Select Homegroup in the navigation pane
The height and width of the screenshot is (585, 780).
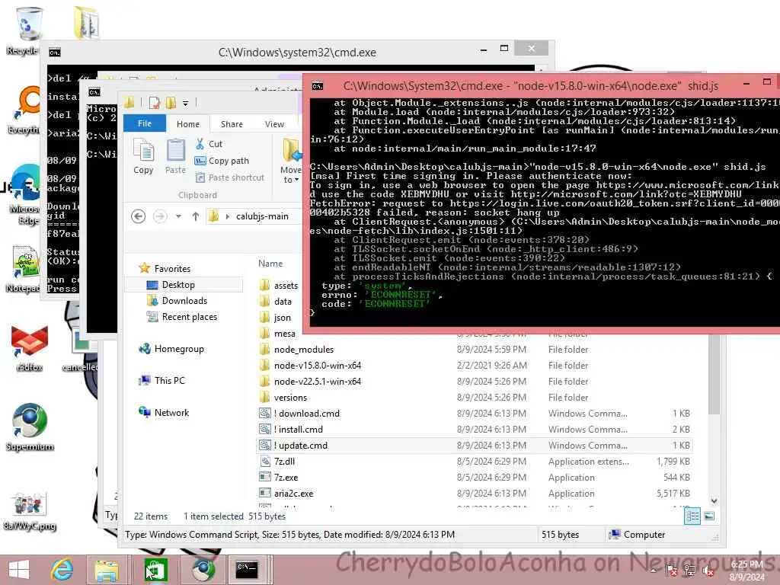[x=171, y=349]
